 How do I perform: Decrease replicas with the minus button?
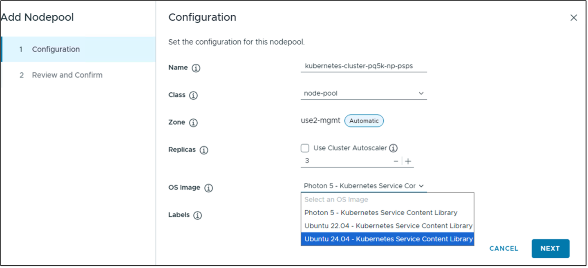click(396, 161)
